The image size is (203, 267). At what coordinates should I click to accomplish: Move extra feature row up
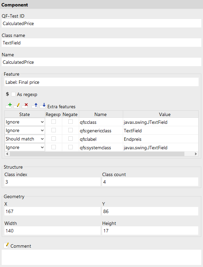tap(35, 106)
